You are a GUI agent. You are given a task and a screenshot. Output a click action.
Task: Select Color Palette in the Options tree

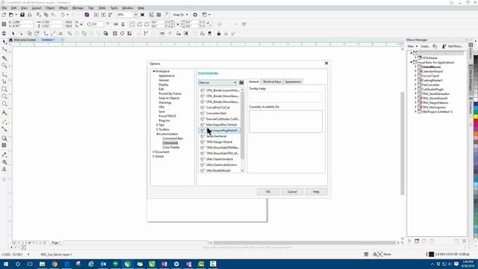pos(171,147)
